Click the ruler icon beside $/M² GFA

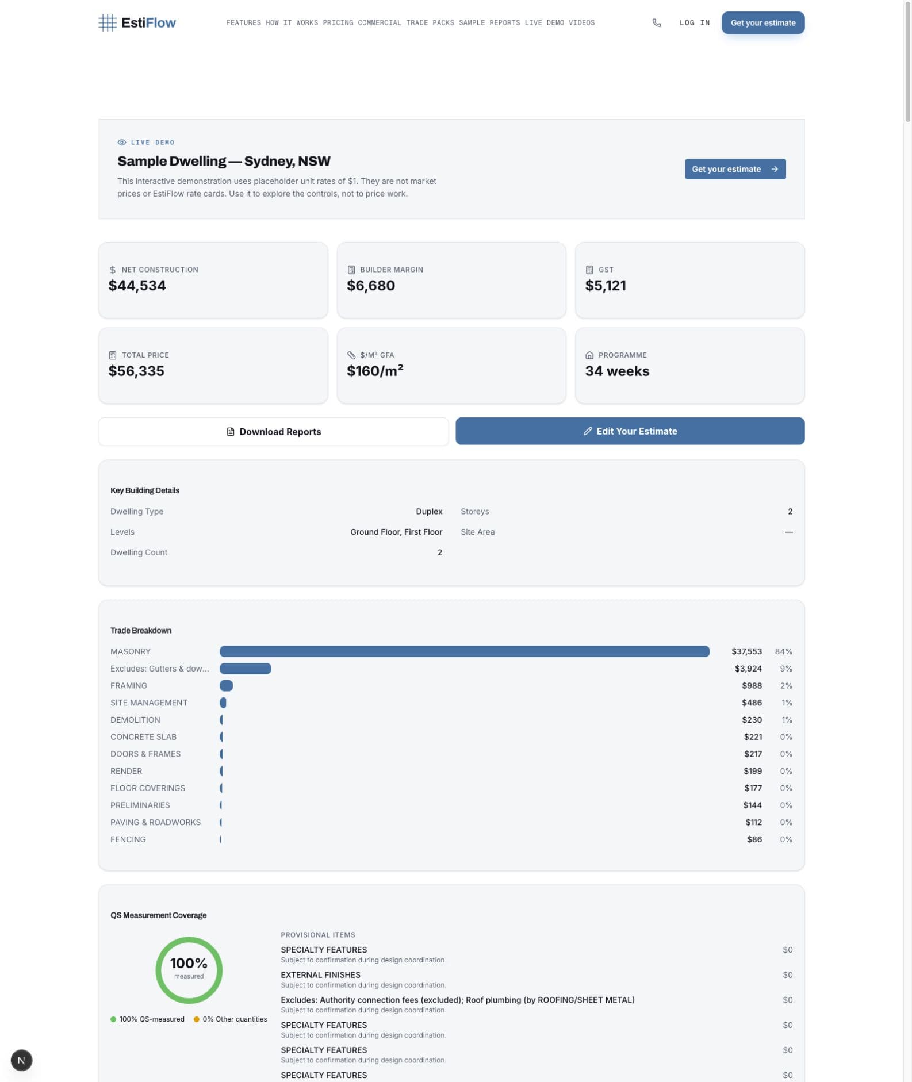pos(351,355)
